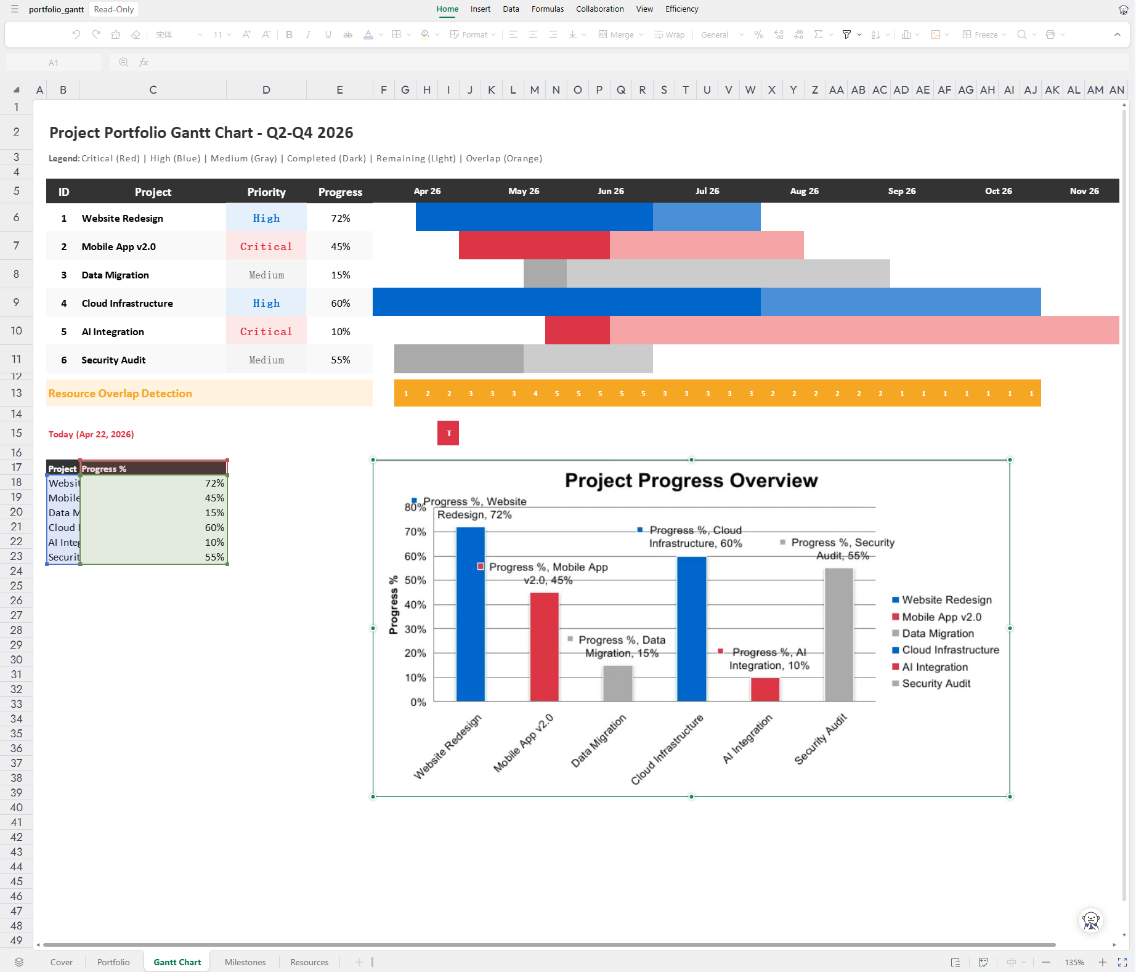This screenshot has height=972, width=1136.
Task: Click the print icon in toolbar
Action: tap(1050, 34)
